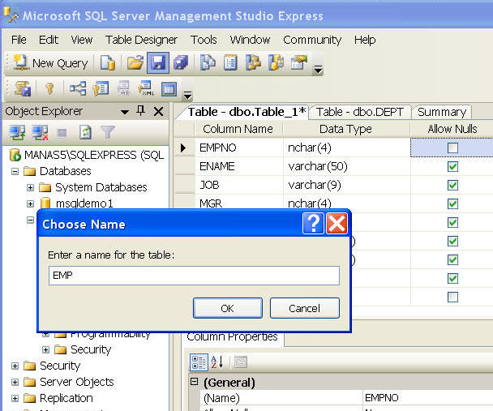Click the Connect icon in Object Explorer
Image resolution: width=493 pixels, height=411 pixels.
click(17, 133)
